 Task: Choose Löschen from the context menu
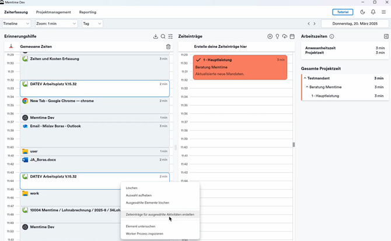132,188
